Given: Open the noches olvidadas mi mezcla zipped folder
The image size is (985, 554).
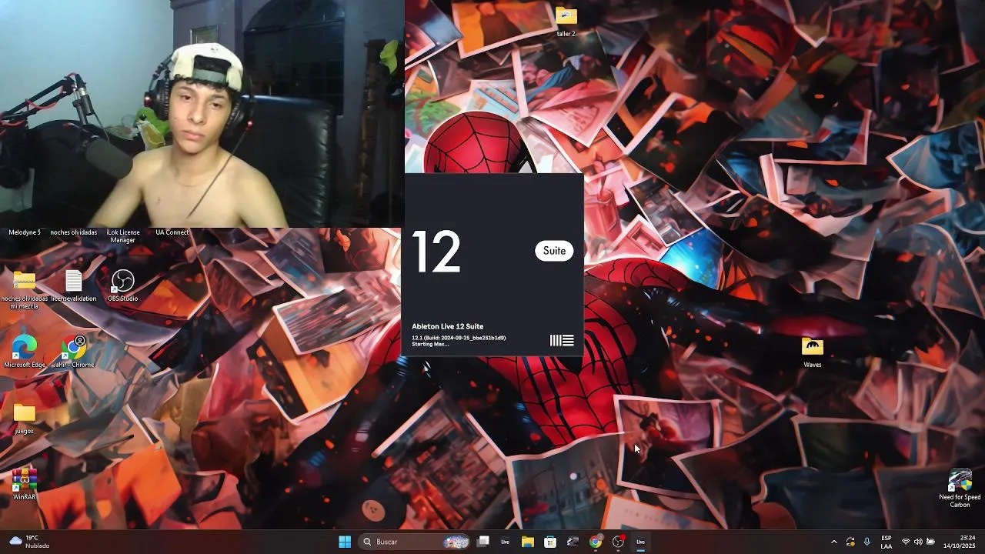Looking at the screenshot, I should pyautogui.click(x=24, y=289).
